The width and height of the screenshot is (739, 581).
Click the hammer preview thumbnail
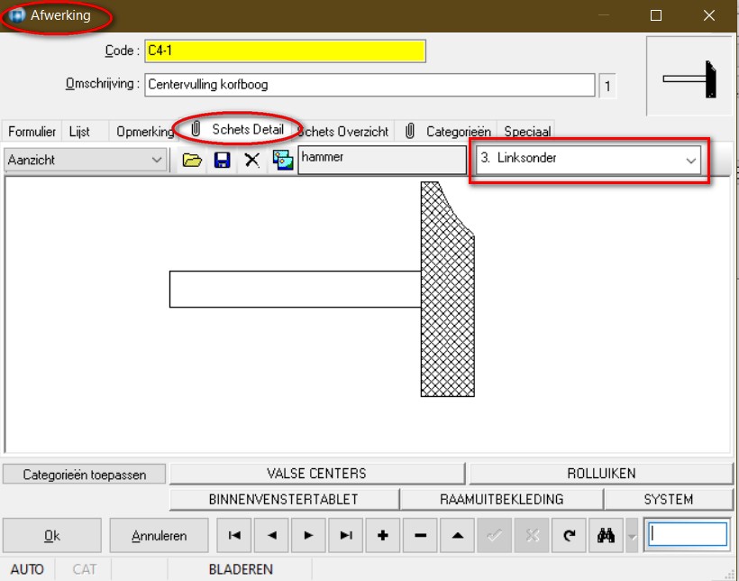(690, 77)
